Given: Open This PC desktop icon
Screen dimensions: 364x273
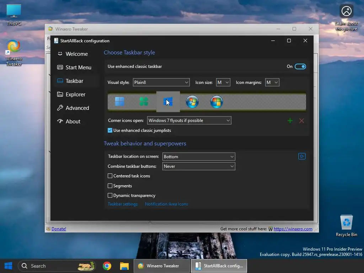Looking at the screenshot, I should pyautogui.click(x=14, y=15).
